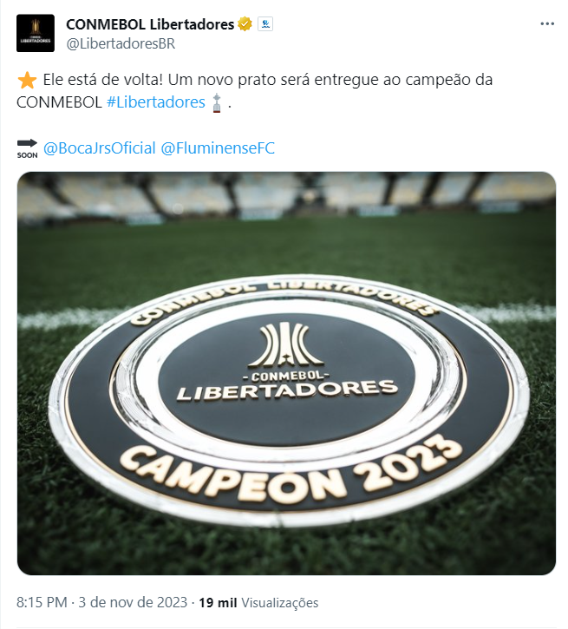
Task: Click the CONMEBOL Libertadores display name
Action: pos(150,24)
